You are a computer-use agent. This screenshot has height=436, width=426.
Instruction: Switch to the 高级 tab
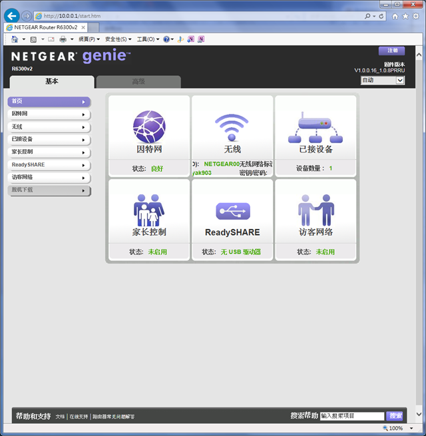pos(138,82)
